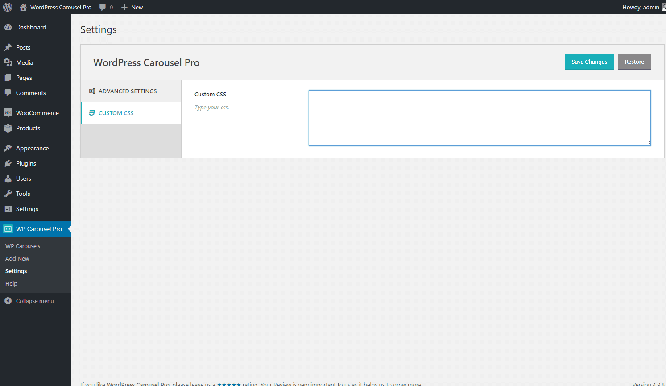Click the 'Type your css.' hint text
The width and height of the screenshot is (666, 386).
click(212, 108)
